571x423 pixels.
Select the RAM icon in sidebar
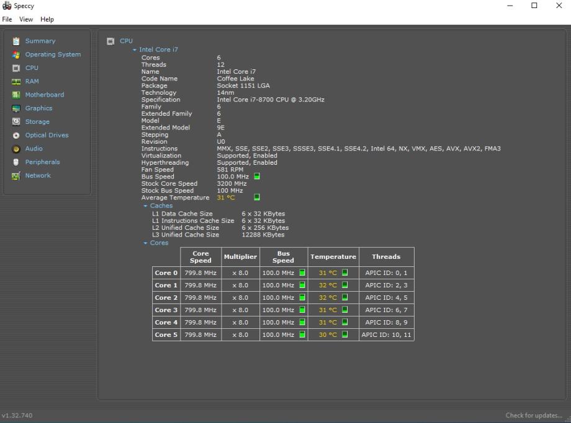[x=17, y=82]
